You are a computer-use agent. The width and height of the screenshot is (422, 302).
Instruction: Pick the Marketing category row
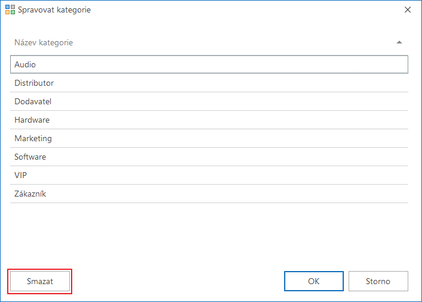209,138
